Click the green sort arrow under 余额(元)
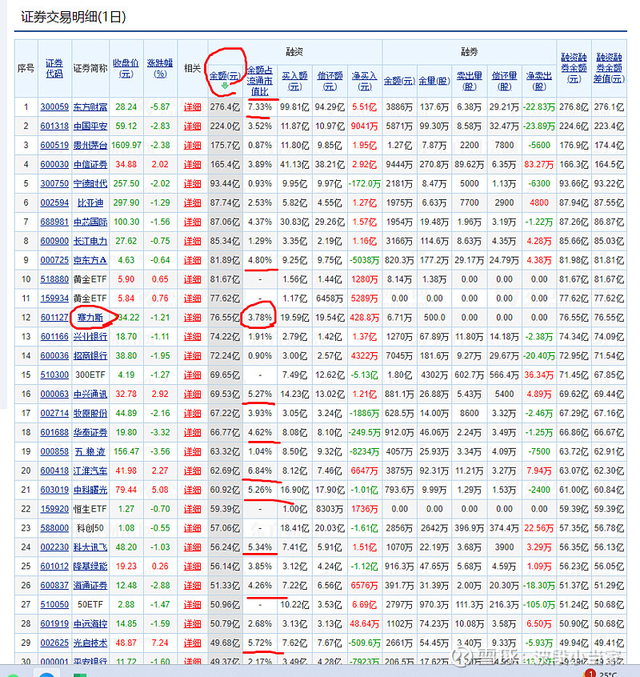This screenshot has width=640, height=677. click(x=225, y=86)
